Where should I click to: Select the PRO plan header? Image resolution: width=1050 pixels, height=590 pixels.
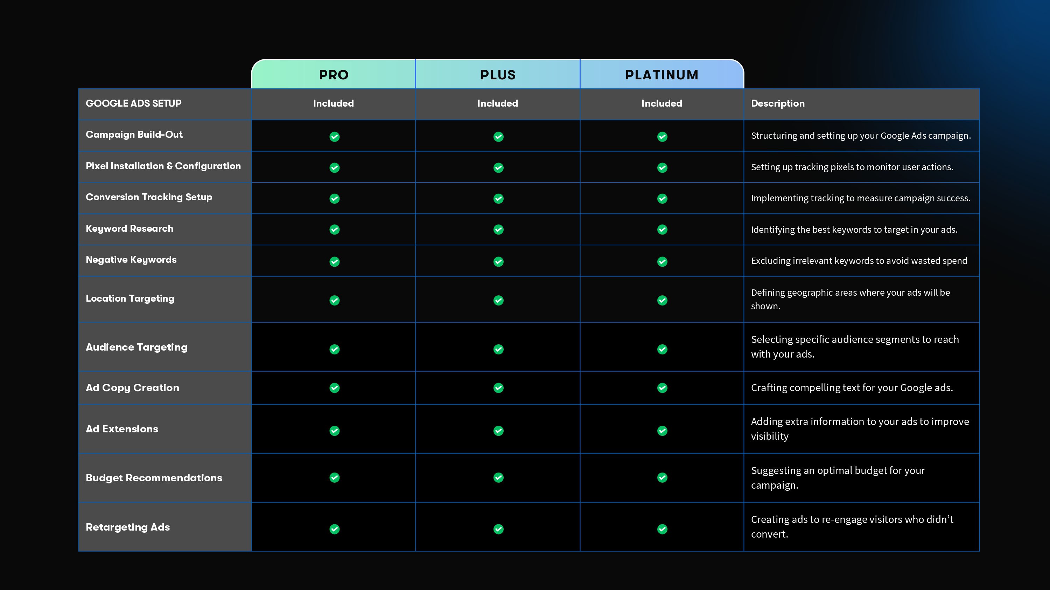click(334, 75)
